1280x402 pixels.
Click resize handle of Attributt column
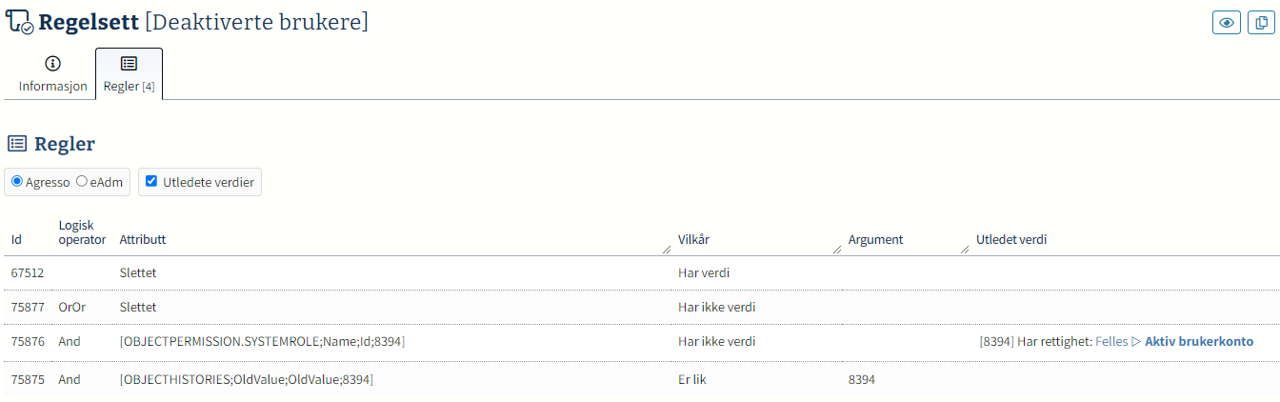(666, 249)
